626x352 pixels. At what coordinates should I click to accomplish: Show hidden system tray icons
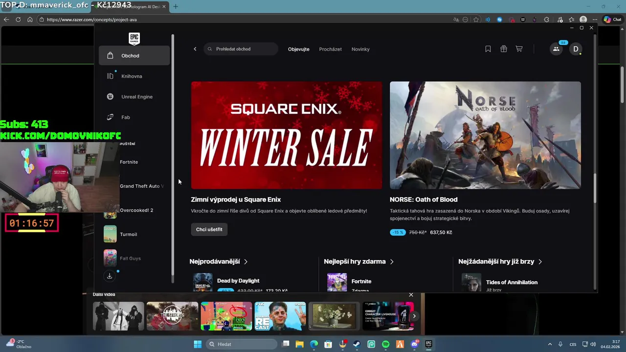tap(550, 344)
